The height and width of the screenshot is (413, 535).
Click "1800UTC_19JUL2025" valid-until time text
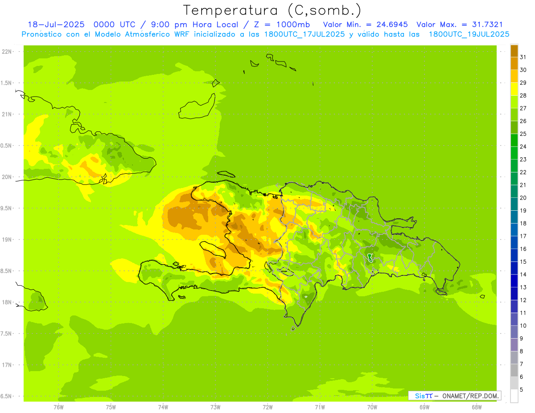coord(469,34)
